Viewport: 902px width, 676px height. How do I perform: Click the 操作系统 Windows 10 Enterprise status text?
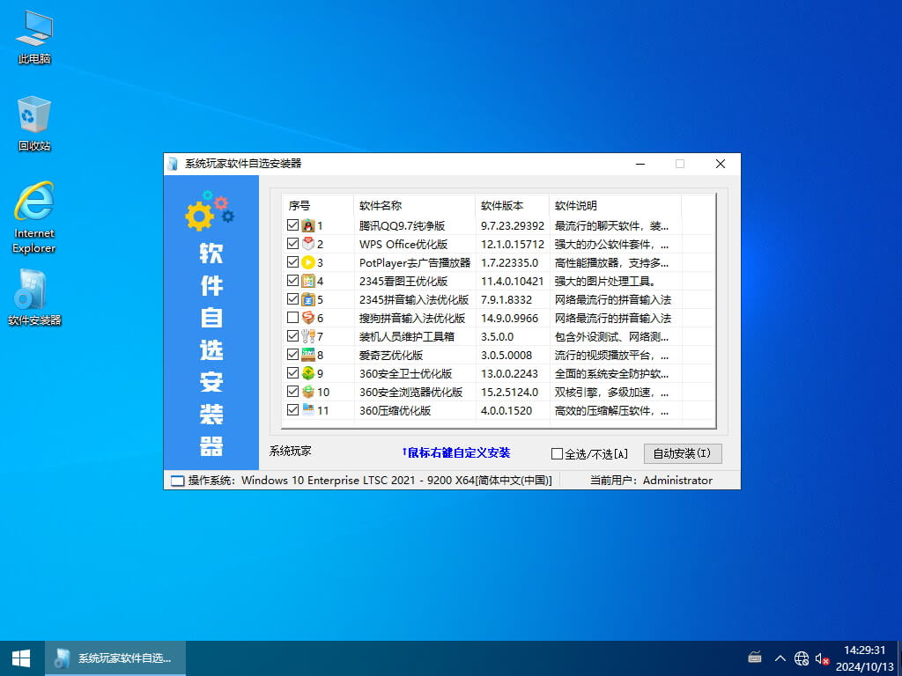tap(370, 480)
